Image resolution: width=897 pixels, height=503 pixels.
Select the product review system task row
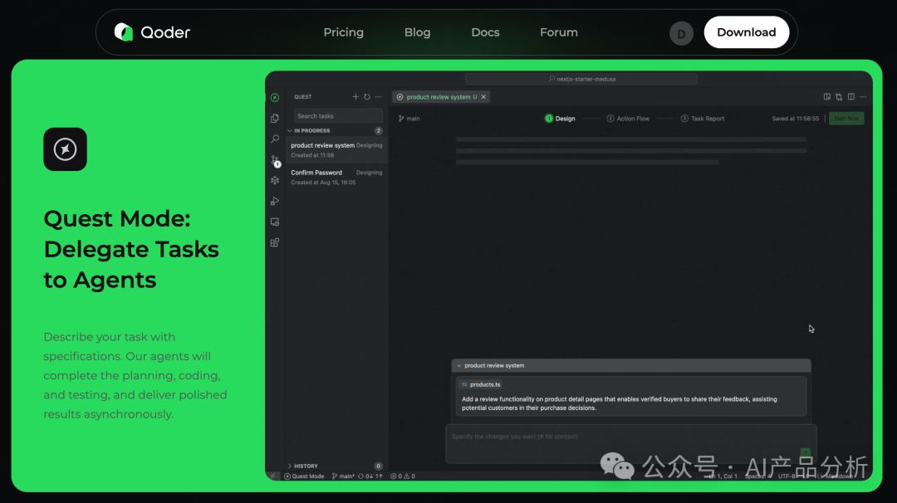(336, 149)
